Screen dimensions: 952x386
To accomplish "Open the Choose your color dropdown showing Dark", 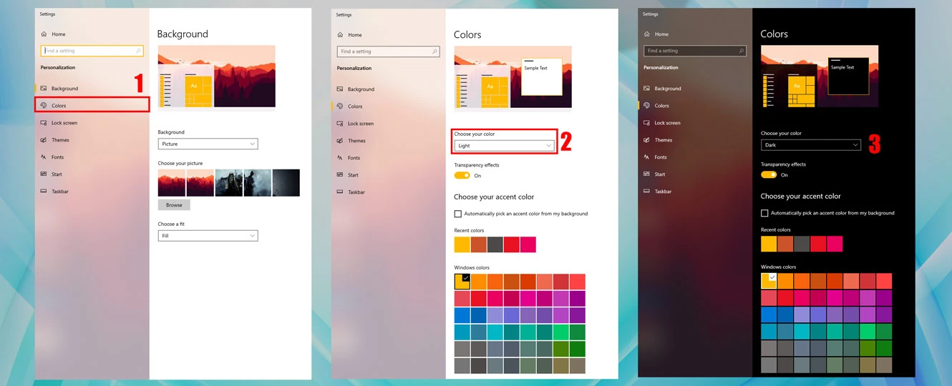I will tap(810, 145).
